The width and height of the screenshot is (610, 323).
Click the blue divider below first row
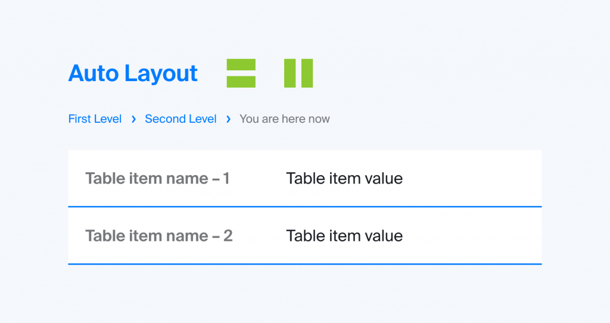[x=304, y=207]
